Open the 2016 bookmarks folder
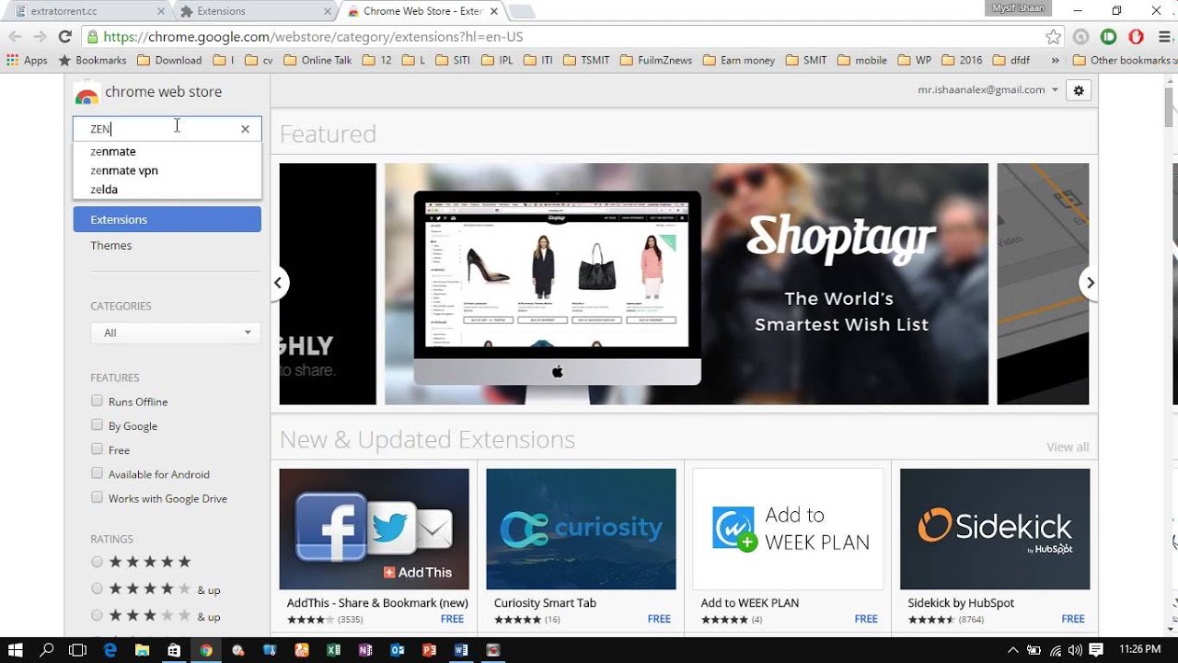 click(962, 60)
